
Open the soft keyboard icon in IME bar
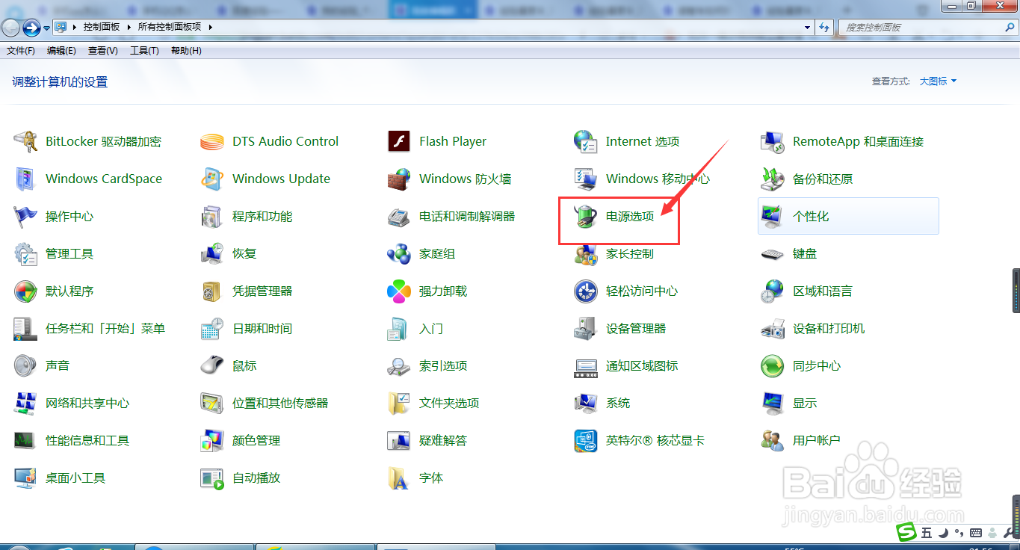tap(975, 533)
